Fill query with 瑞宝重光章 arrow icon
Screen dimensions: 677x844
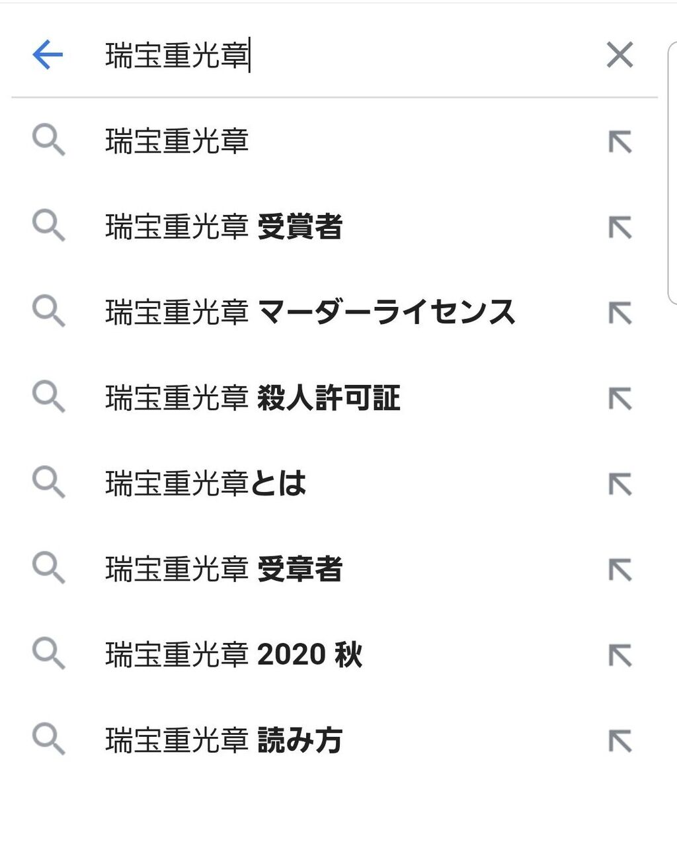tap(619, 142)
